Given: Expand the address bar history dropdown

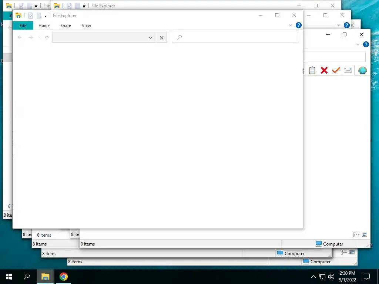Looking at the screenshot, I should click(151, 38).
